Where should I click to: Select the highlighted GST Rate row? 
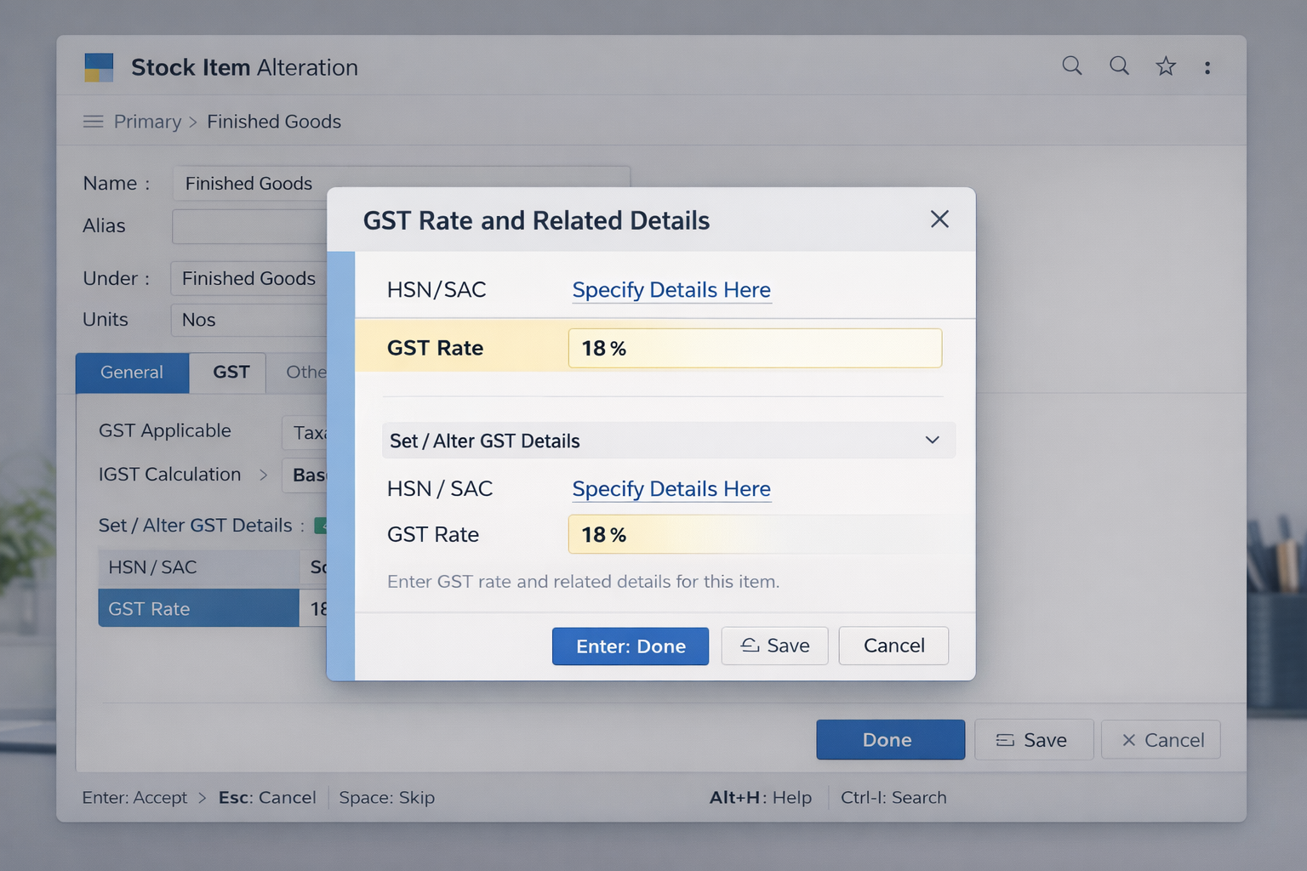(197, 608)
